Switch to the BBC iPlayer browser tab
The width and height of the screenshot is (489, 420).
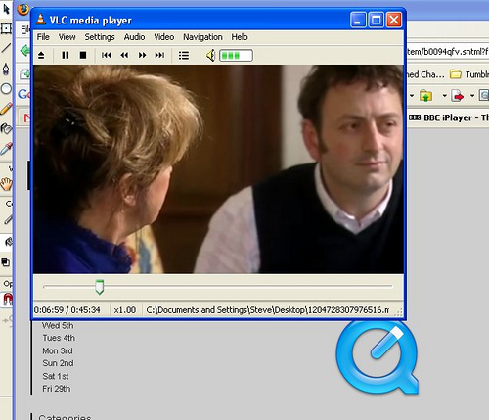449,117
